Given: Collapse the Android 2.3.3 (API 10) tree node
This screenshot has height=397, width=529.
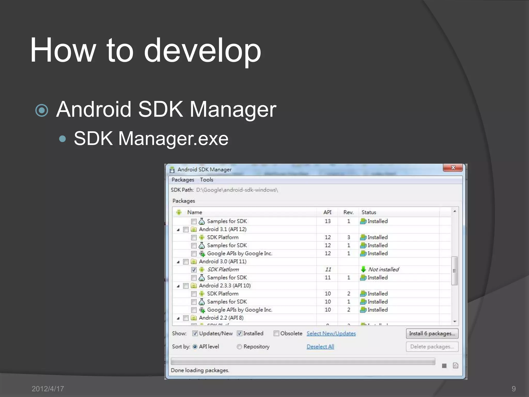Looking at the screenshot, I should pos(178,286).
